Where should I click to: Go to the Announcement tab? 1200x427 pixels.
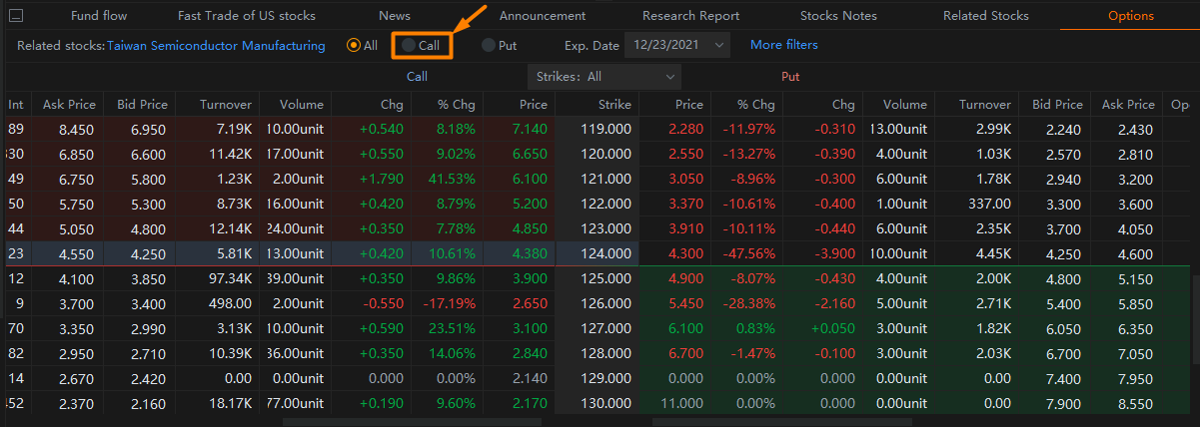click(x=543, y=16)
